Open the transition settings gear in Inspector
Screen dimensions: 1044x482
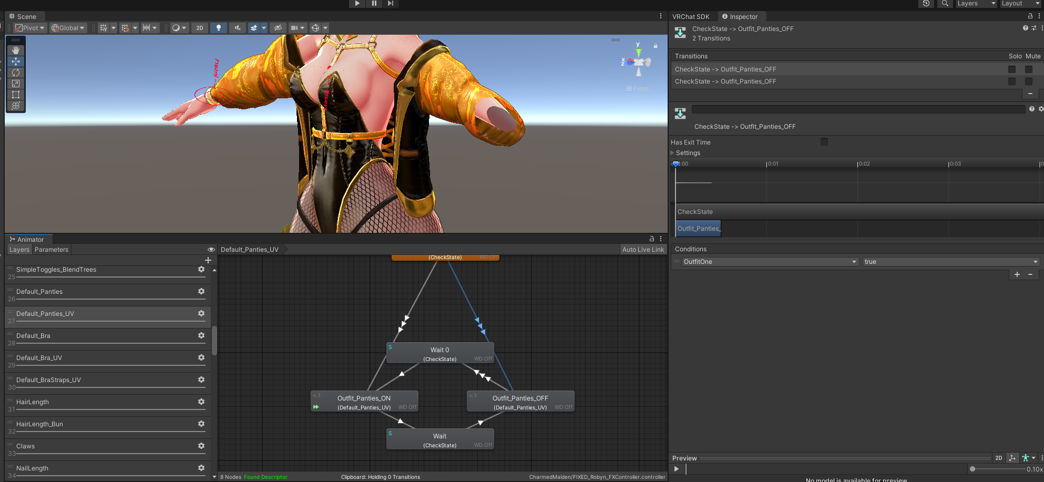coord(1041,109)
